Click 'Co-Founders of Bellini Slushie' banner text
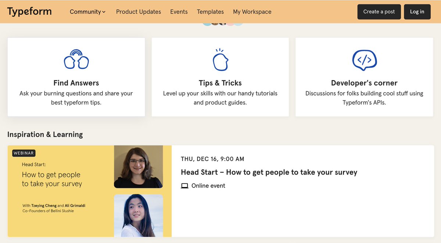 pos(48,211)
